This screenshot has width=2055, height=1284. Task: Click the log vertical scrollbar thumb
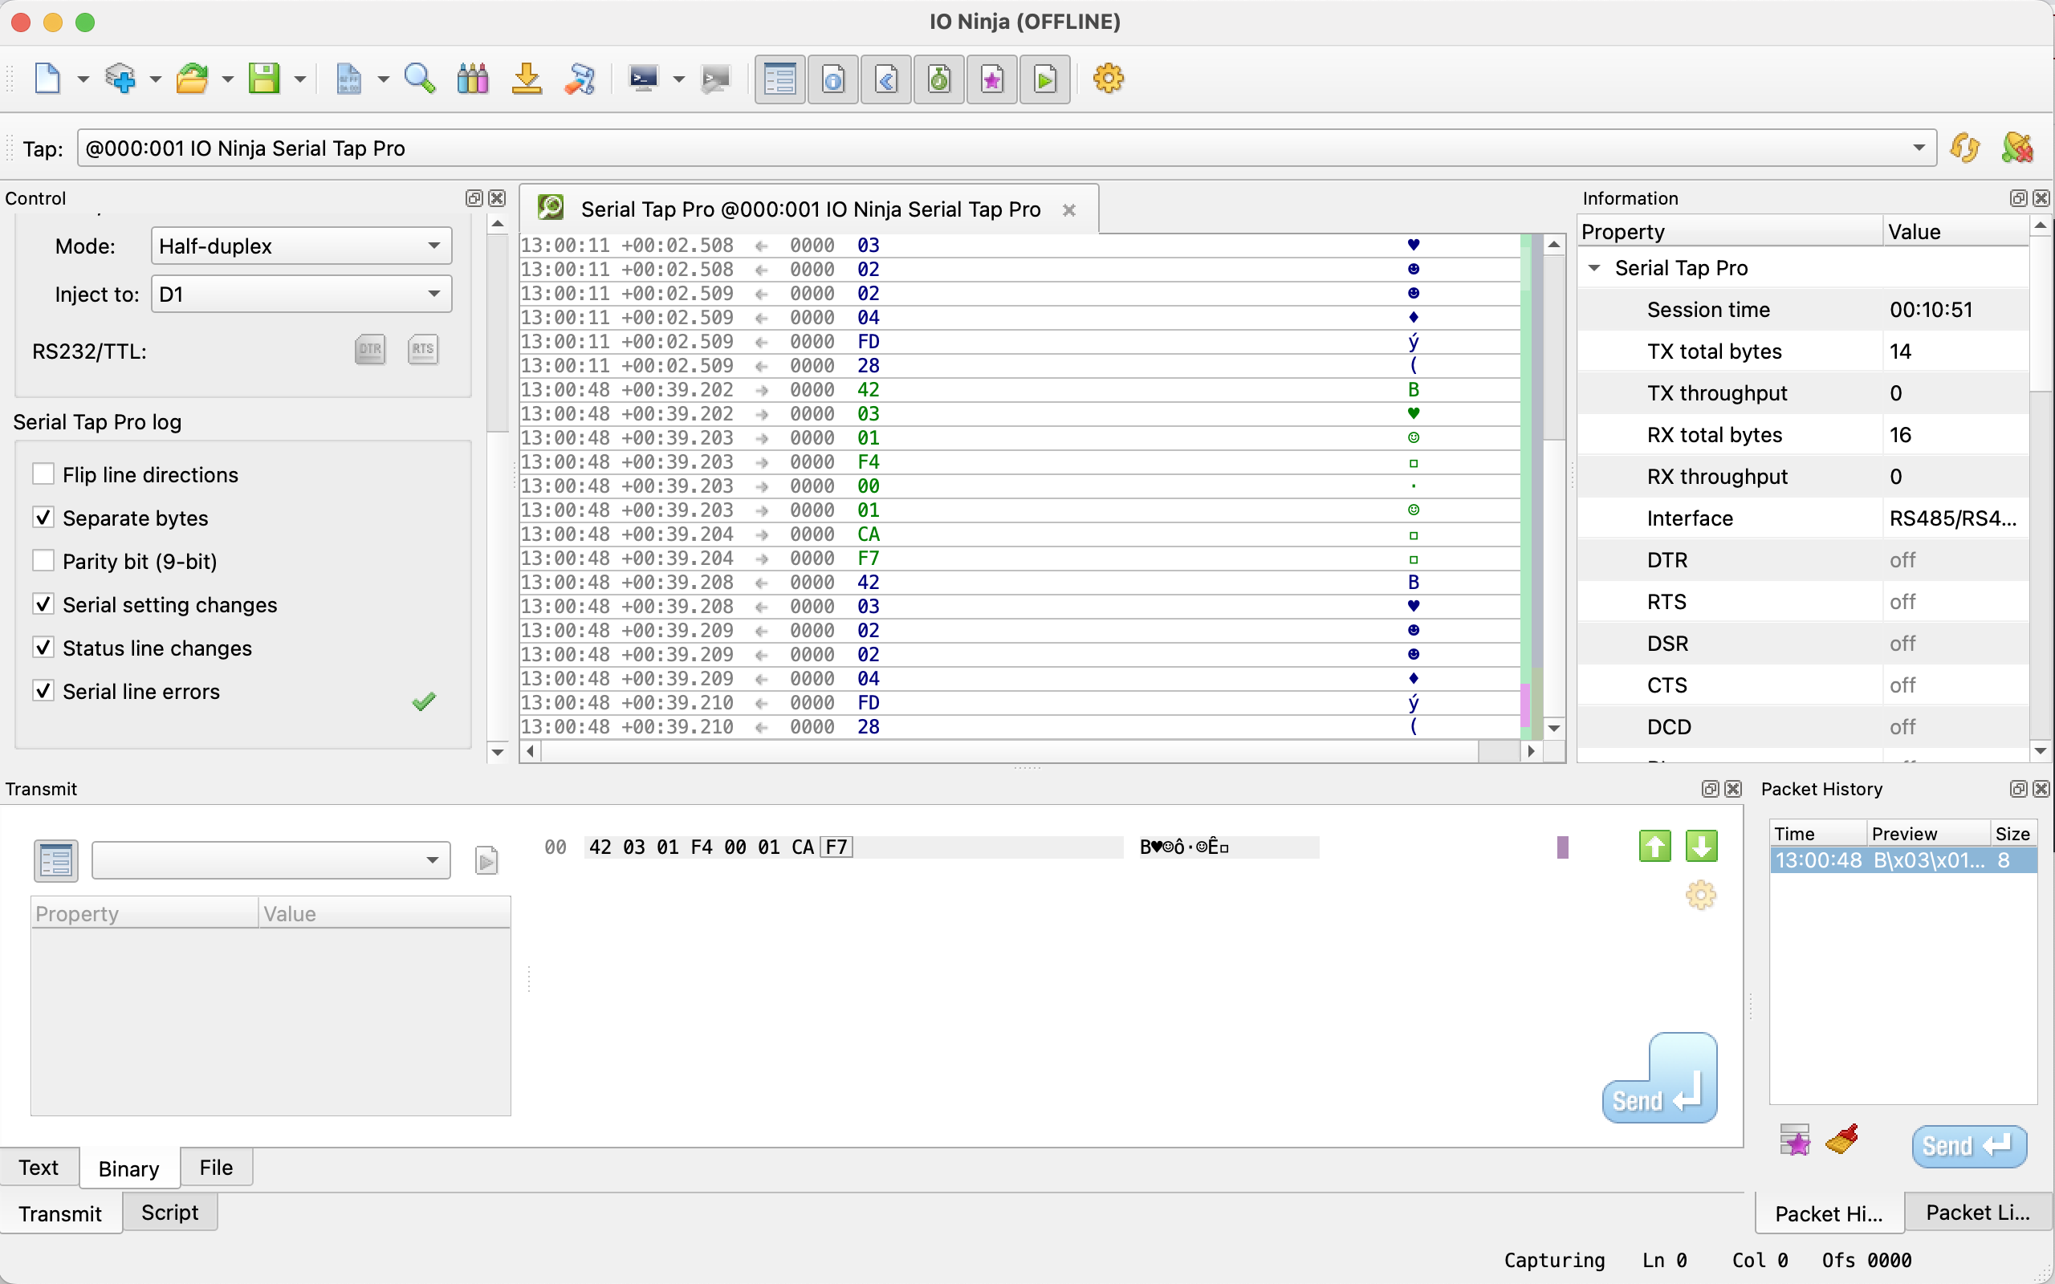(1554, 347)
